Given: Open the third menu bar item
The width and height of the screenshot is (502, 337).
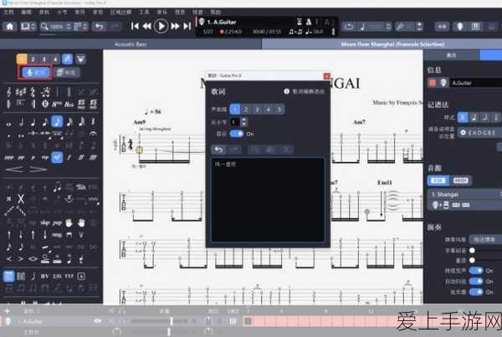Looking at the screenshot, I should (44, 12).
